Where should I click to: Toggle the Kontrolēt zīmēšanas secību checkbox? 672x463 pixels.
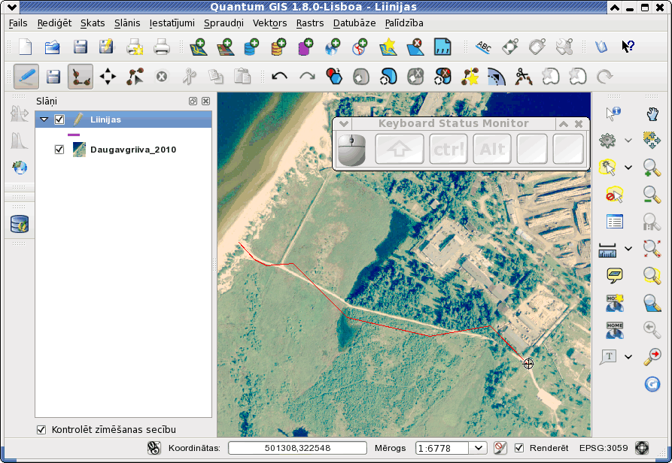coord(41,430)
